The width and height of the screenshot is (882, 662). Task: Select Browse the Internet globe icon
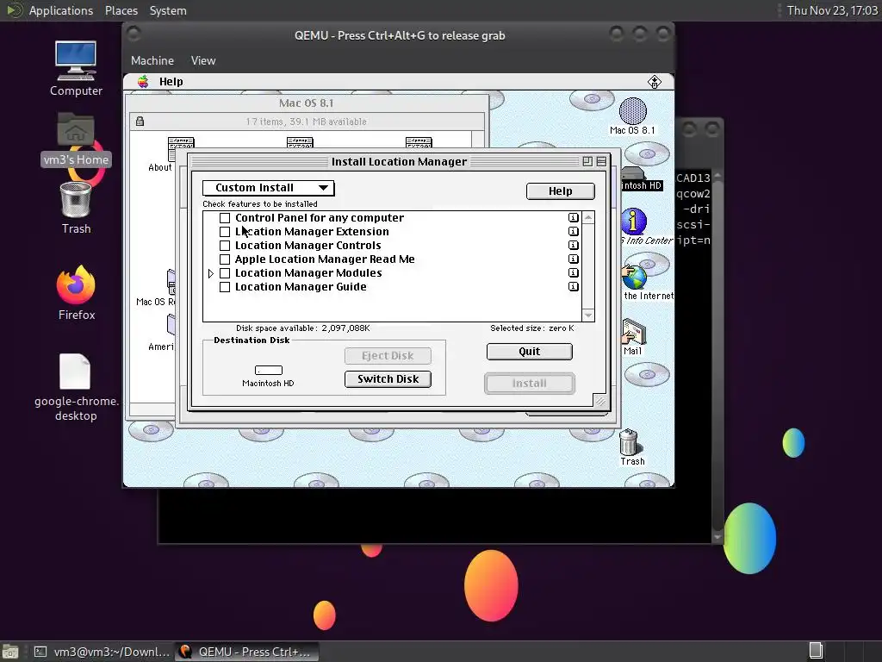coord(635,277)
